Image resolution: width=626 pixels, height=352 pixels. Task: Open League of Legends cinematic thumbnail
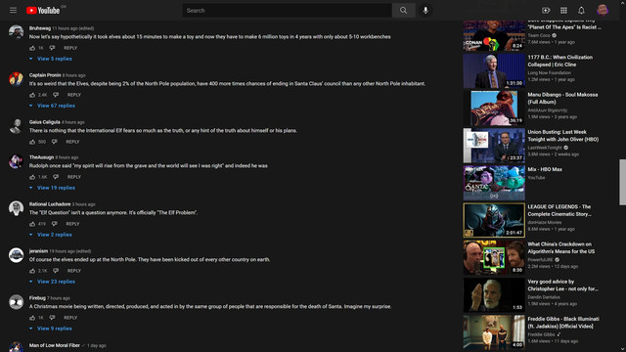coord(494,220)
